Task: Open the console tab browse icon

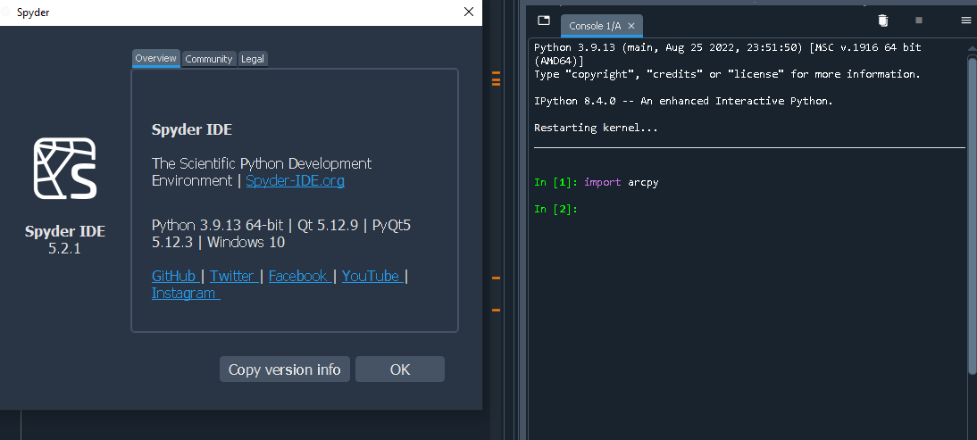Action: 544,21
